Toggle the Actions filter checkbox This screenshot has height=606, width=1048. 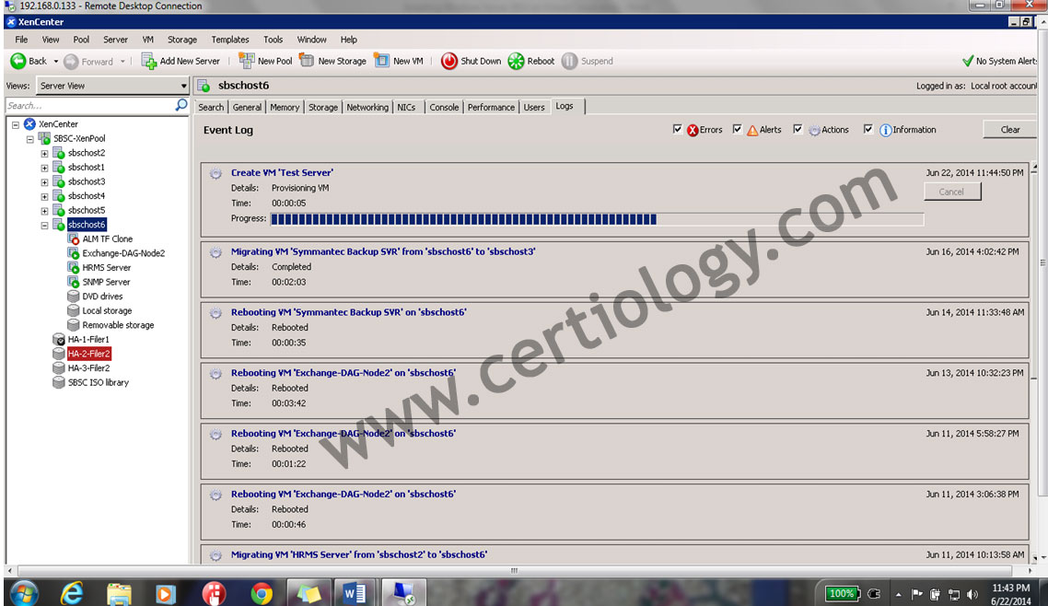798,130
